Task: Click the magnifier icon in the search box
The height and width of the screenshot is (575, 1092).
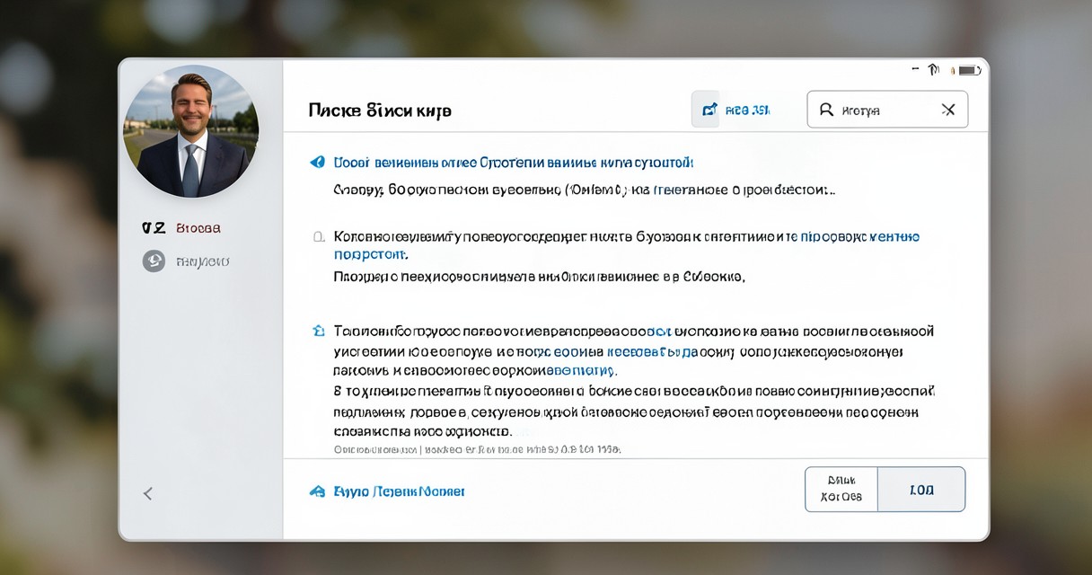Action: 825,110
